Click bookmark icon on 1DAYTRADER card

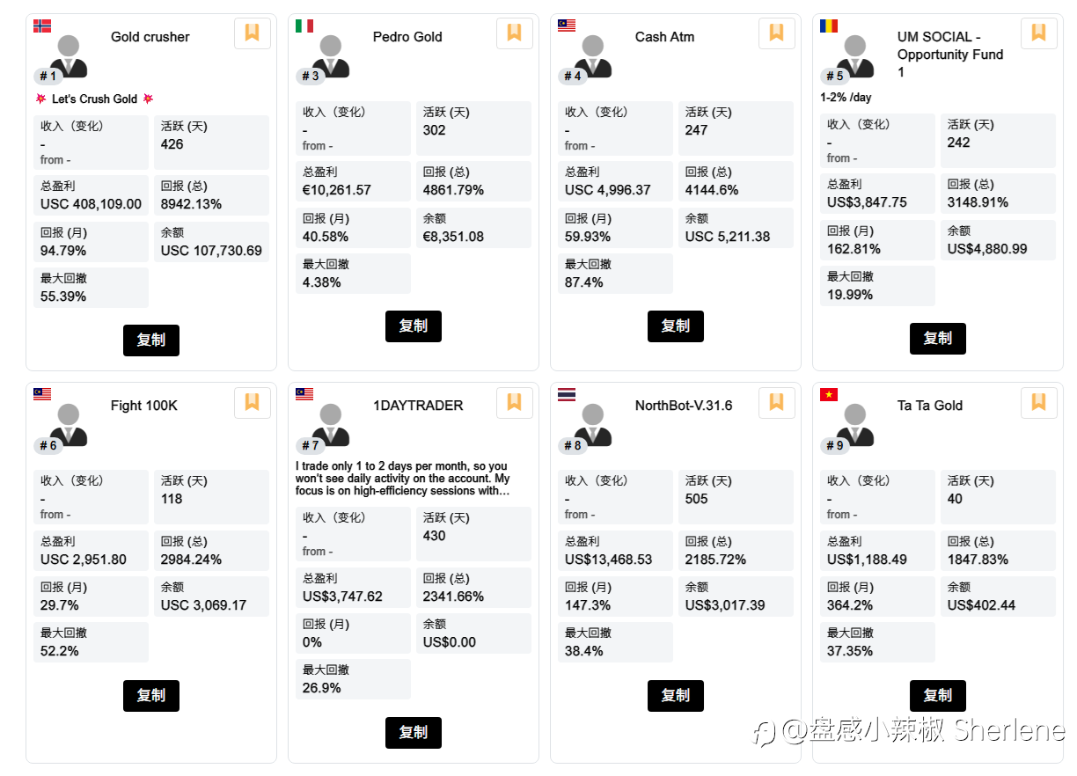coord(514,402)
